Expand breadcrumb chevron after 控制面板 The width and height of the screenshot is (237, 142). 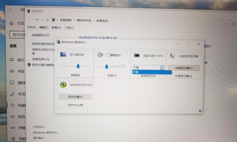(74, 20)
